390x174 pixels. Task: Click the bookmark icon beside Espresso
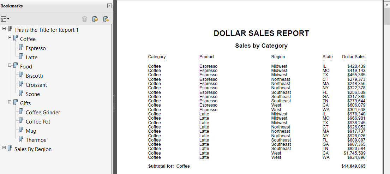(x=21, y=47)
